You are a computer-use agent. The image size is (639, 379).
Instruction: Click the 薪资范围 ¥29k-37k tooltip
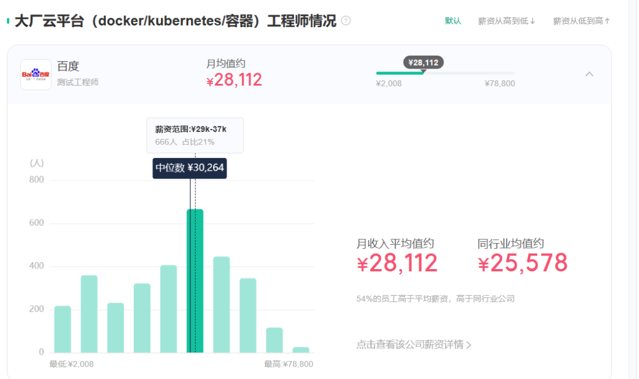point(195,135)
